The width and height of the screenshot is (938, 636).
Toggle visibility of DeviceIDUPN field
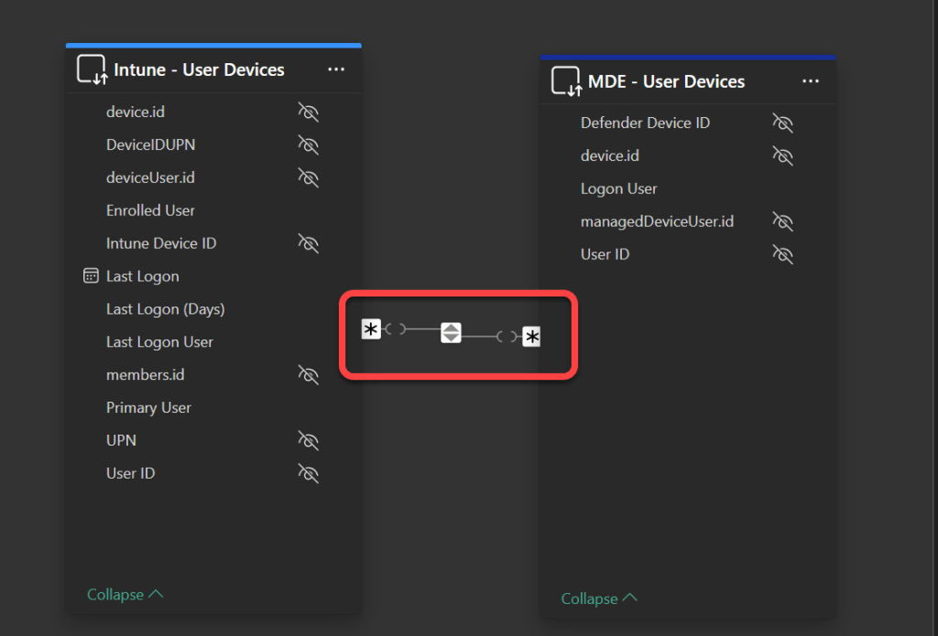[309, 145]
